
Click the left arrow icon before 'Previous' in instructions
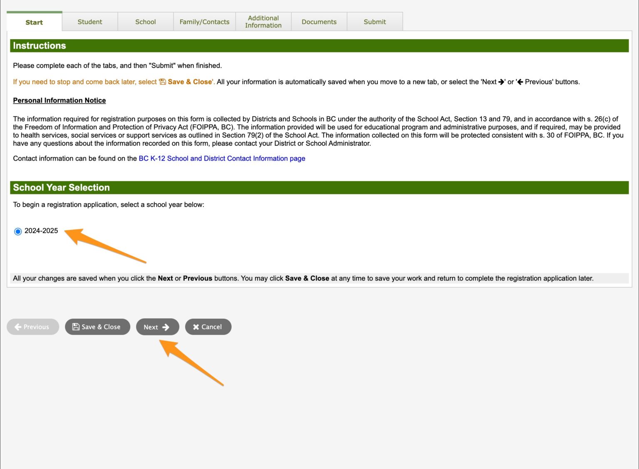(520, 82)
